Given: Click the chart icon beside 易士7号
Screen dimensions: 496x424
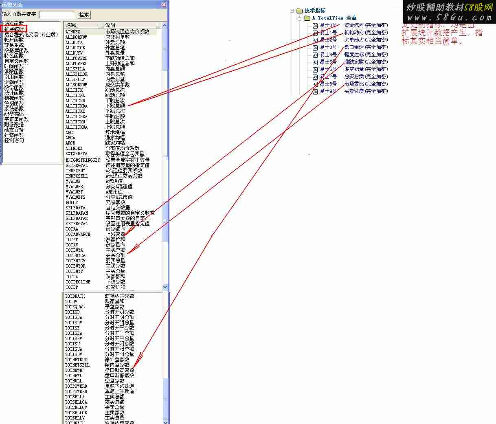Looking at the screenshot, I should 315,77.
